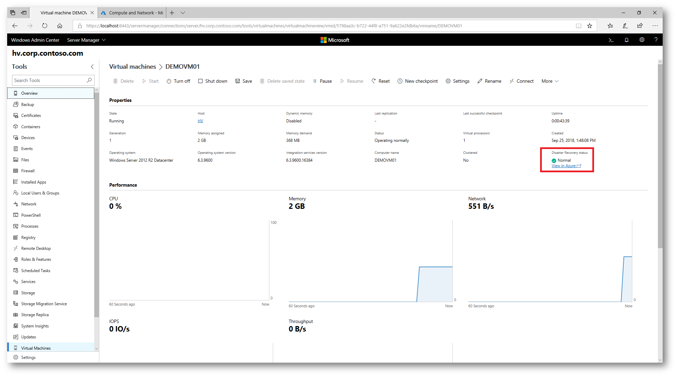The image size is (677, 377).
Task: Open browser more options ellipsis
Action: [655, 26]
